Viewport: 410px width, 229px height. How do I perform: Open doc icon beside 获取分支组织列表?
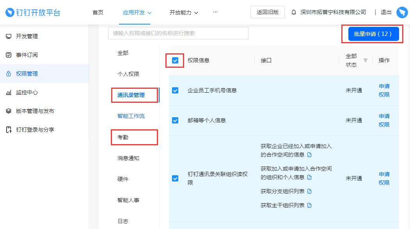pos(309,191)
